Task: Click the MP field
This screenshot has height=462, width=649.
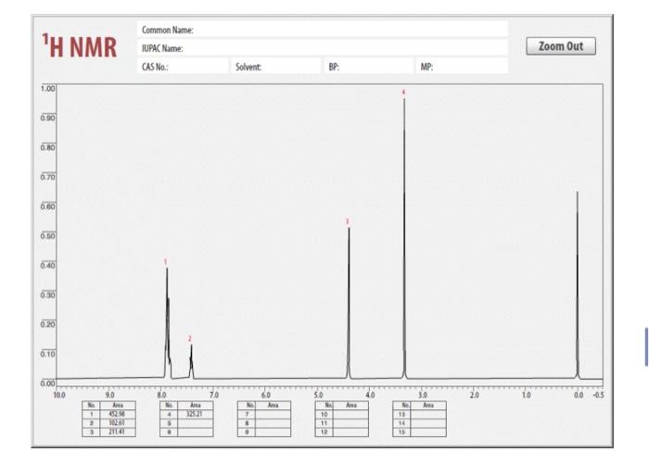Action: click(x=462, y=66)
